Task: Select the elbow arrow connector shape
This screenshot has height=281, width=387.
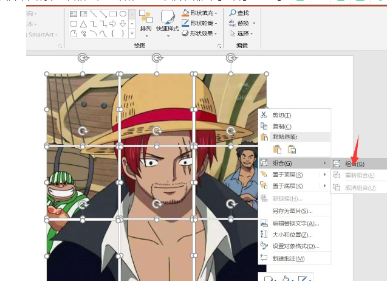Action: tap(103, 24)
